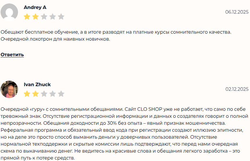Click the 02.12.2025 review date

(237, 89)
